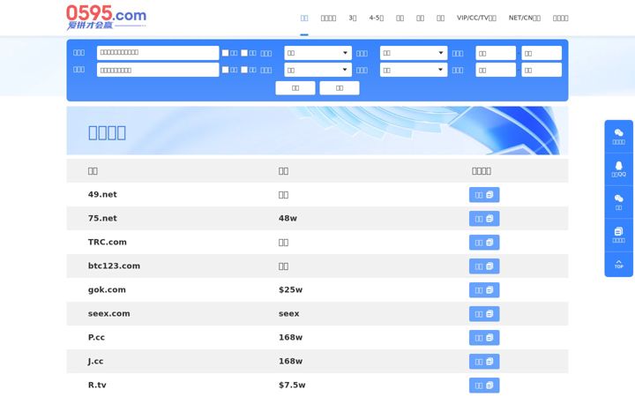Click the document copy icon in the floating sidebar
This screenshot has width=635, height=397.
click(x=618, y=231)
